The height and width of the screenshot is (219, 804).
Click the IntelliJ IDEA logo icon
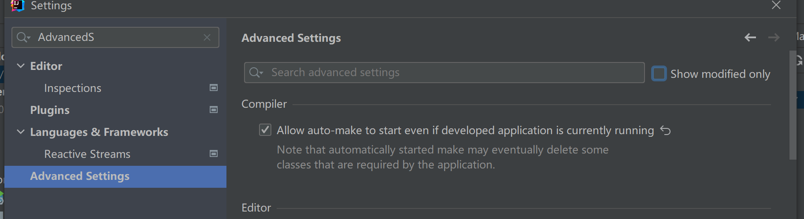(x=18, y=5)
